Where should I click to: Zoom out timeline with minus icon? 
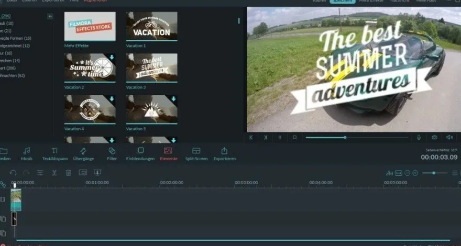(x=407, y=173)
